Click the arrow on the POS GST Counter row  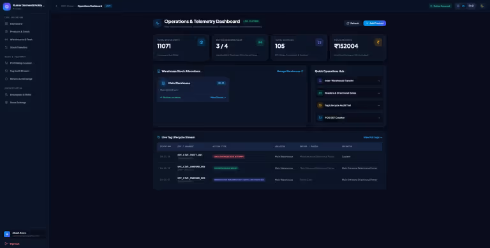[x=378, y=118]
